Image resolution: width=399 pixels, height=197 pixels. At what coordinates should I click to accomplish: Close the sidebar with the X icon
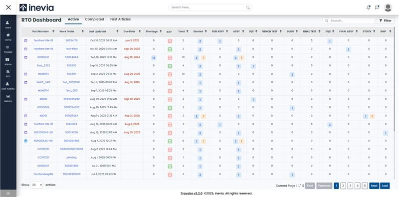[8, 7]
